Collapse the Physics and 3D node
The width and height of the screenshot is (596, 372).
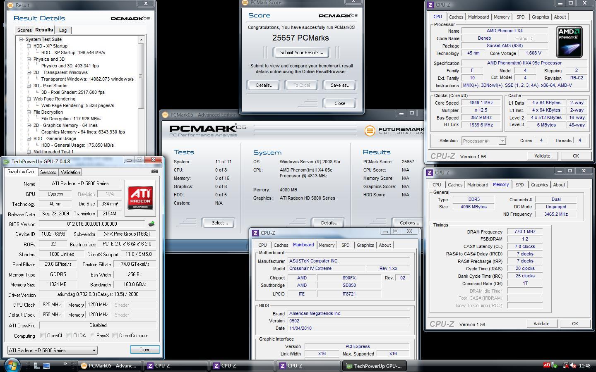coord(29,59)
